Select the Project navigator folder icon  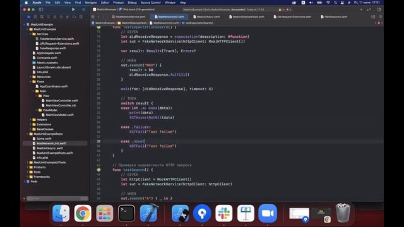29,17
